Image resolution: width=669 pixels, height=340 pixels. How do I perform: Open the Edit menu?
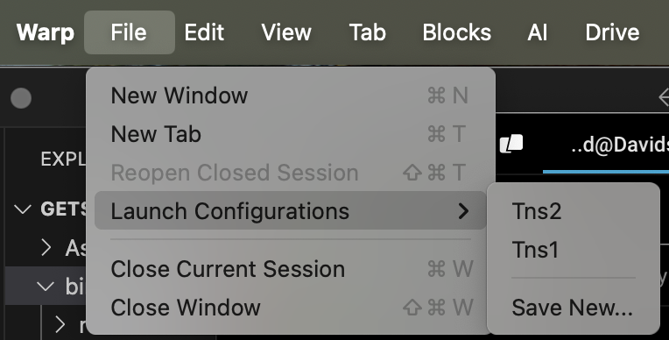pos(204,32)
